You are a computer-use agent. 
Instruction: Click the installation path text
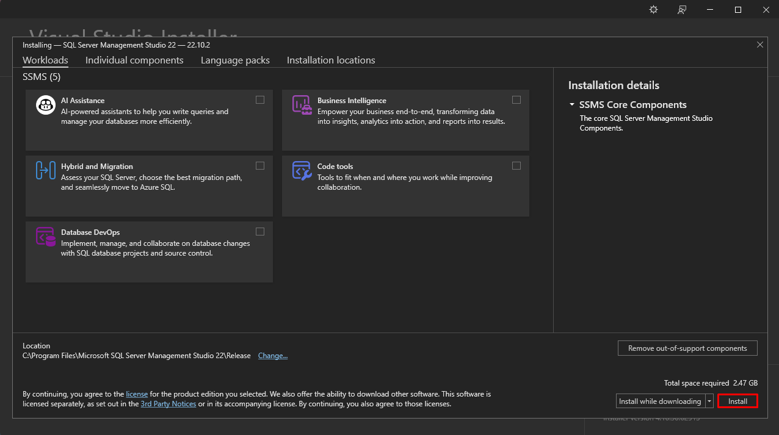[137, 356]
